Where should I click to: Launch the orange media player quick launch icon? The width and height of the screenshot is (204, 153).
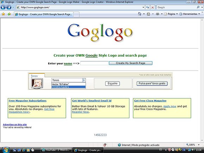[x=28, y=150]
